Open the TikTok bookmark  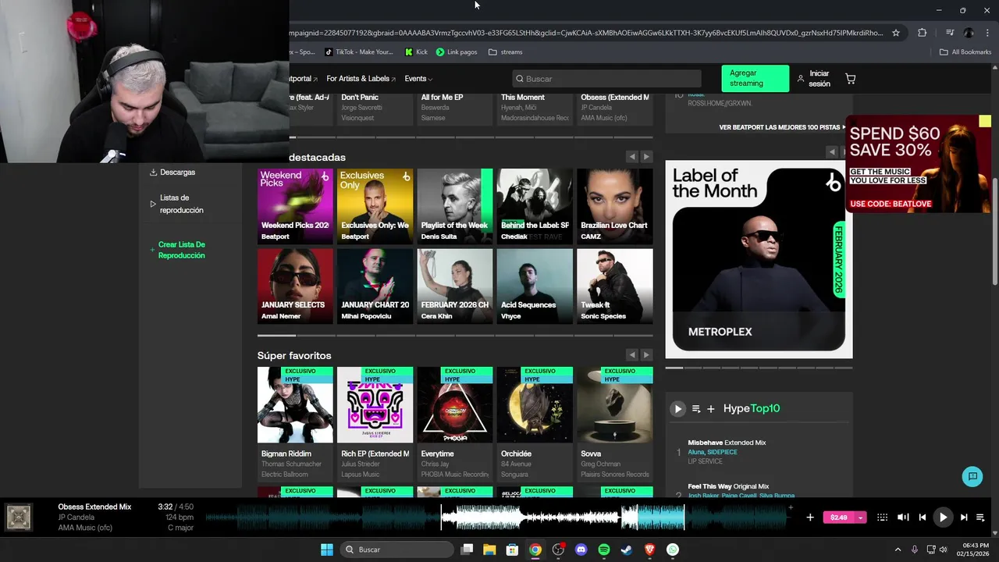[x=359, y=52]
